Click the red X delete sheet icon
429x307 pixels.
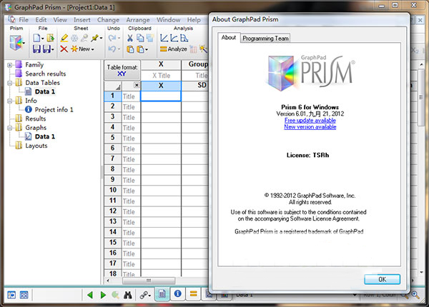64,49
